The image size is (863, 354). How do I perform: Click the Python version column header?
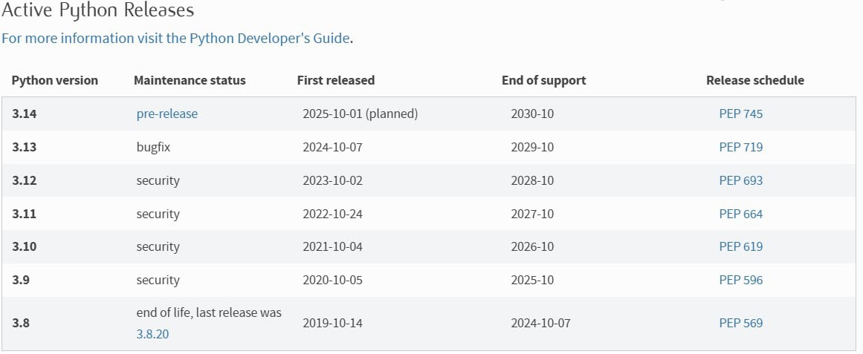click(x=55, y=80)
